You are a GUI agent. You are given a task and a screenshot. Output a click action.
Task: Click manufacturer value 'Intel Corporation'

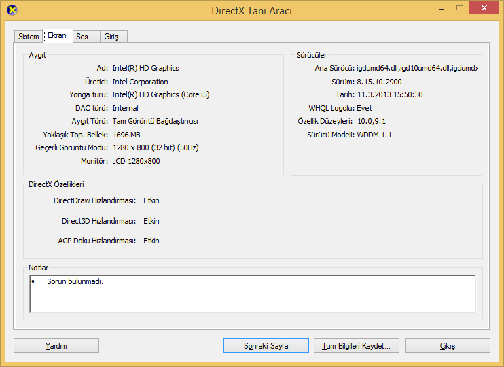140,82
